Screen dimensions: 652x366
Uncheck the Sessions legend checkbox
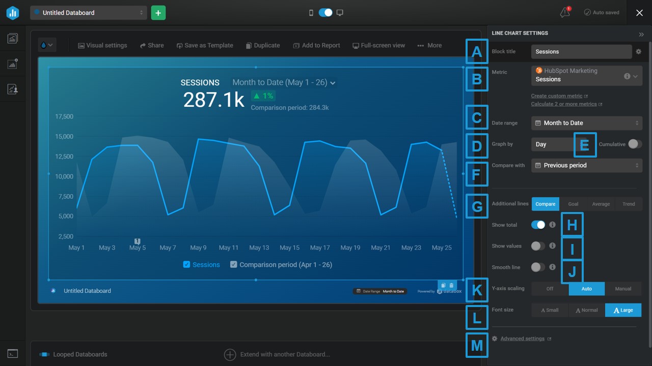[186, 264]
